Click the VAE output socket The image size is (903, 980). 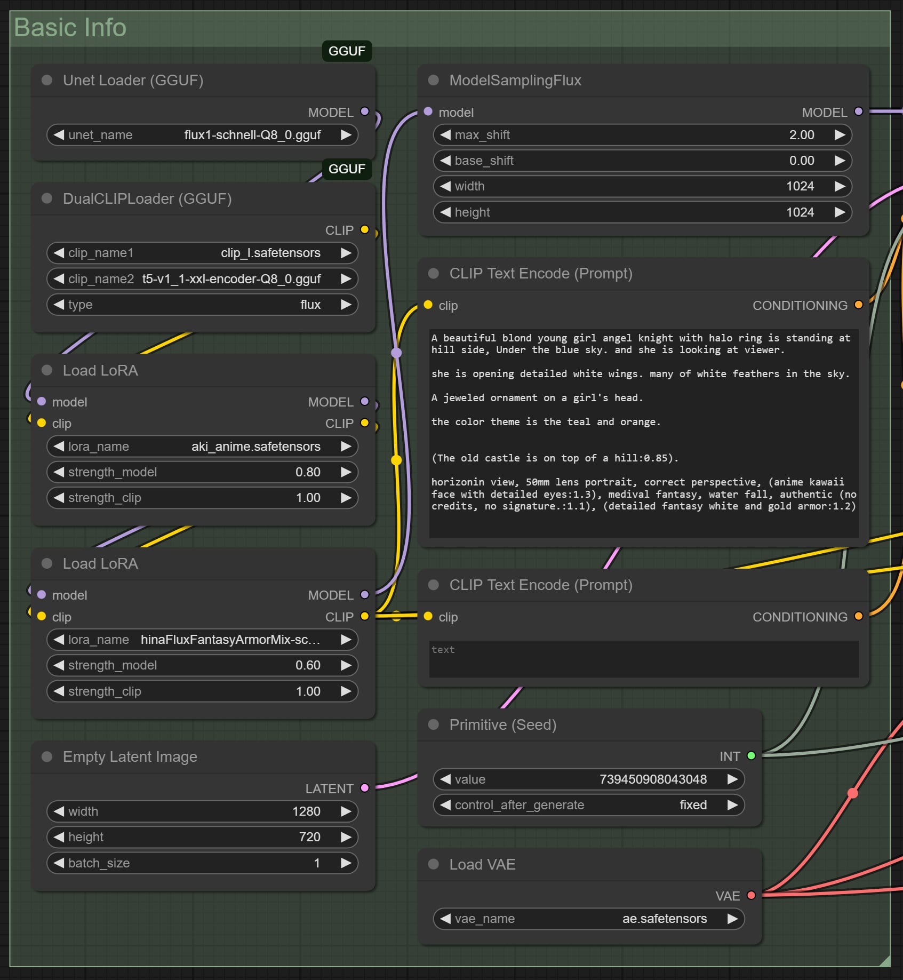pos(752,895)
